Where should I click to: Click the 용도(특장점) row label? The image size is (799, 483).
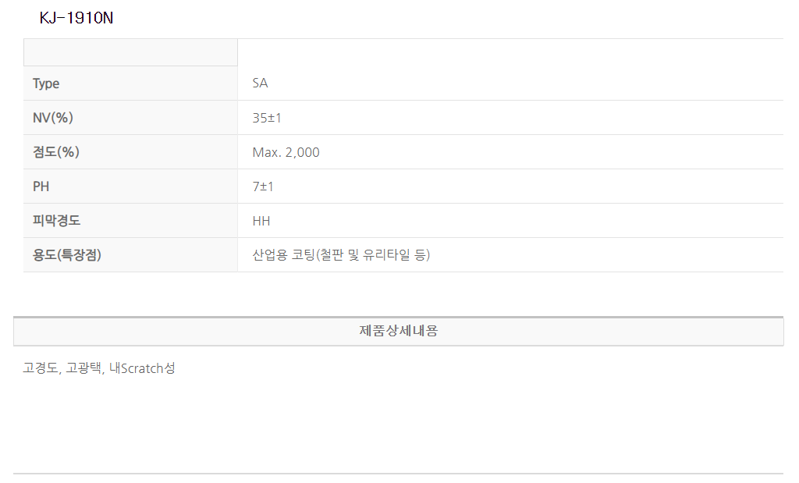67,255
